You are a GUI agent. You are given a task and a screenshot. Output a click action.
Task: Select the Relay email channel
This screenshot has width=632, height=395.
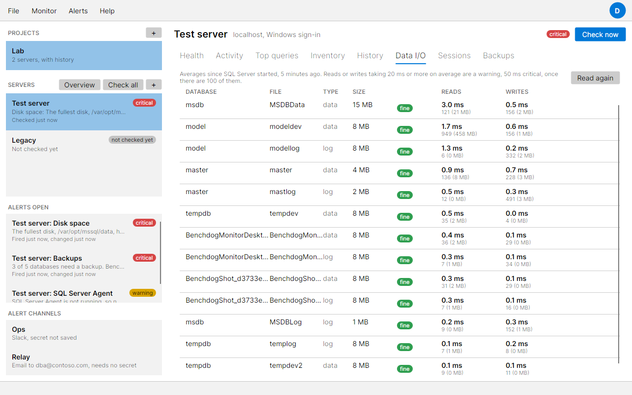point(84,361)
